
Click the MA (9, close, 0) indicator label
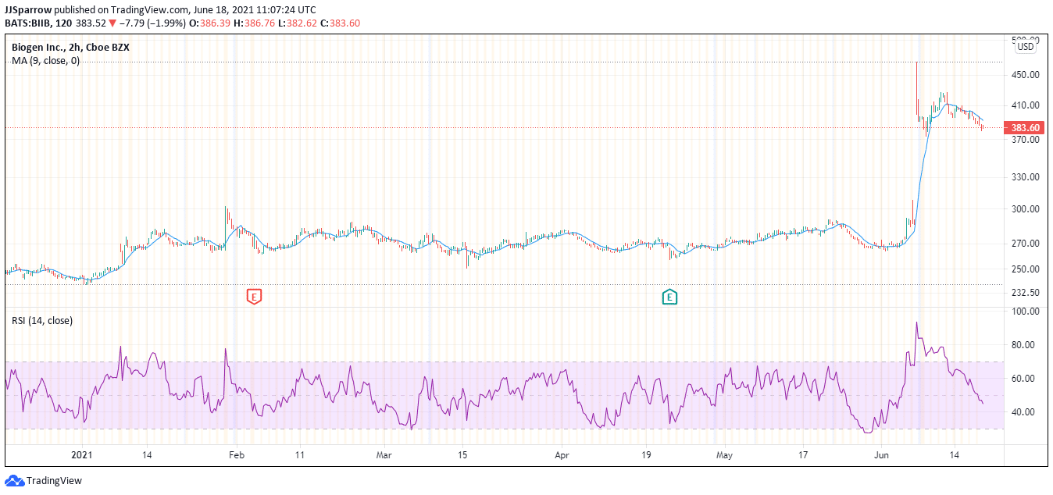45,60
